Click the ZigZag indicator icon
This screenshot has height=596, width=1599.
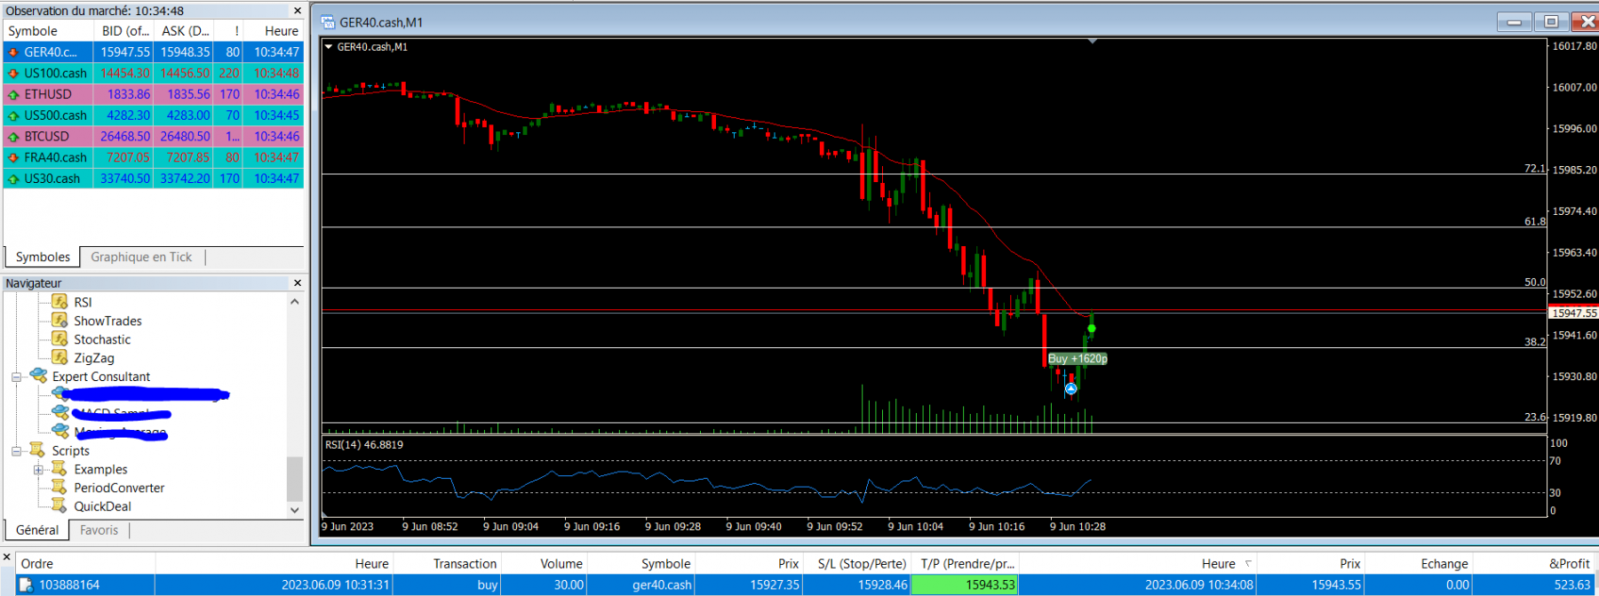[x=60, y=357]
